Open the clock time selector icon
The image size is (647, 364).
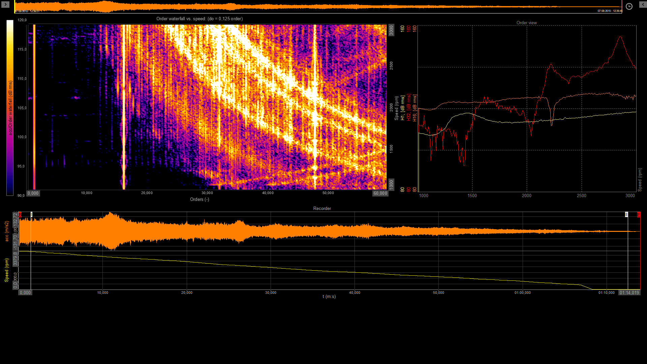coord(629,6)
